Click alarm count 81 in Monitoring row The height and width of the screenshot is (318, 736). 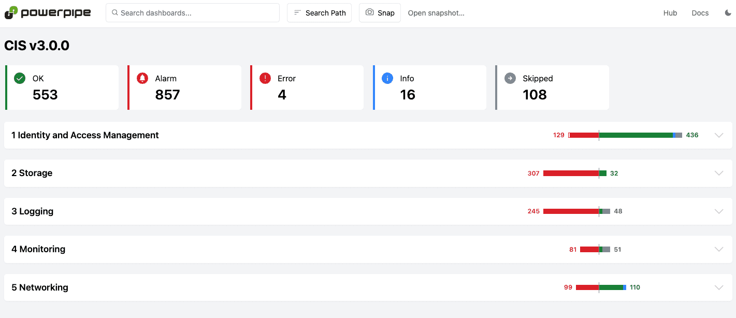[573, 250]
